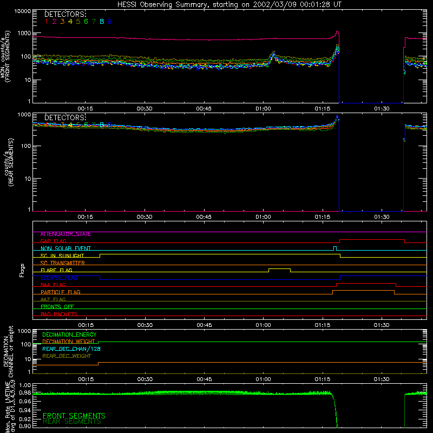Click the 'Mon. Rate LIVETIME' axis title
Viewport: 433px width, 433px height.
click(8, 407)
